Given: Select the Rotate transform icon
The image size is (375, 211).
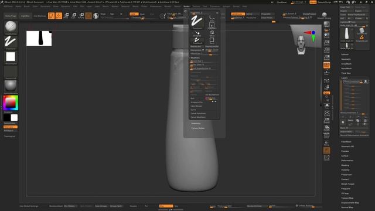Looking at the screenshot, I should (81, 16).
